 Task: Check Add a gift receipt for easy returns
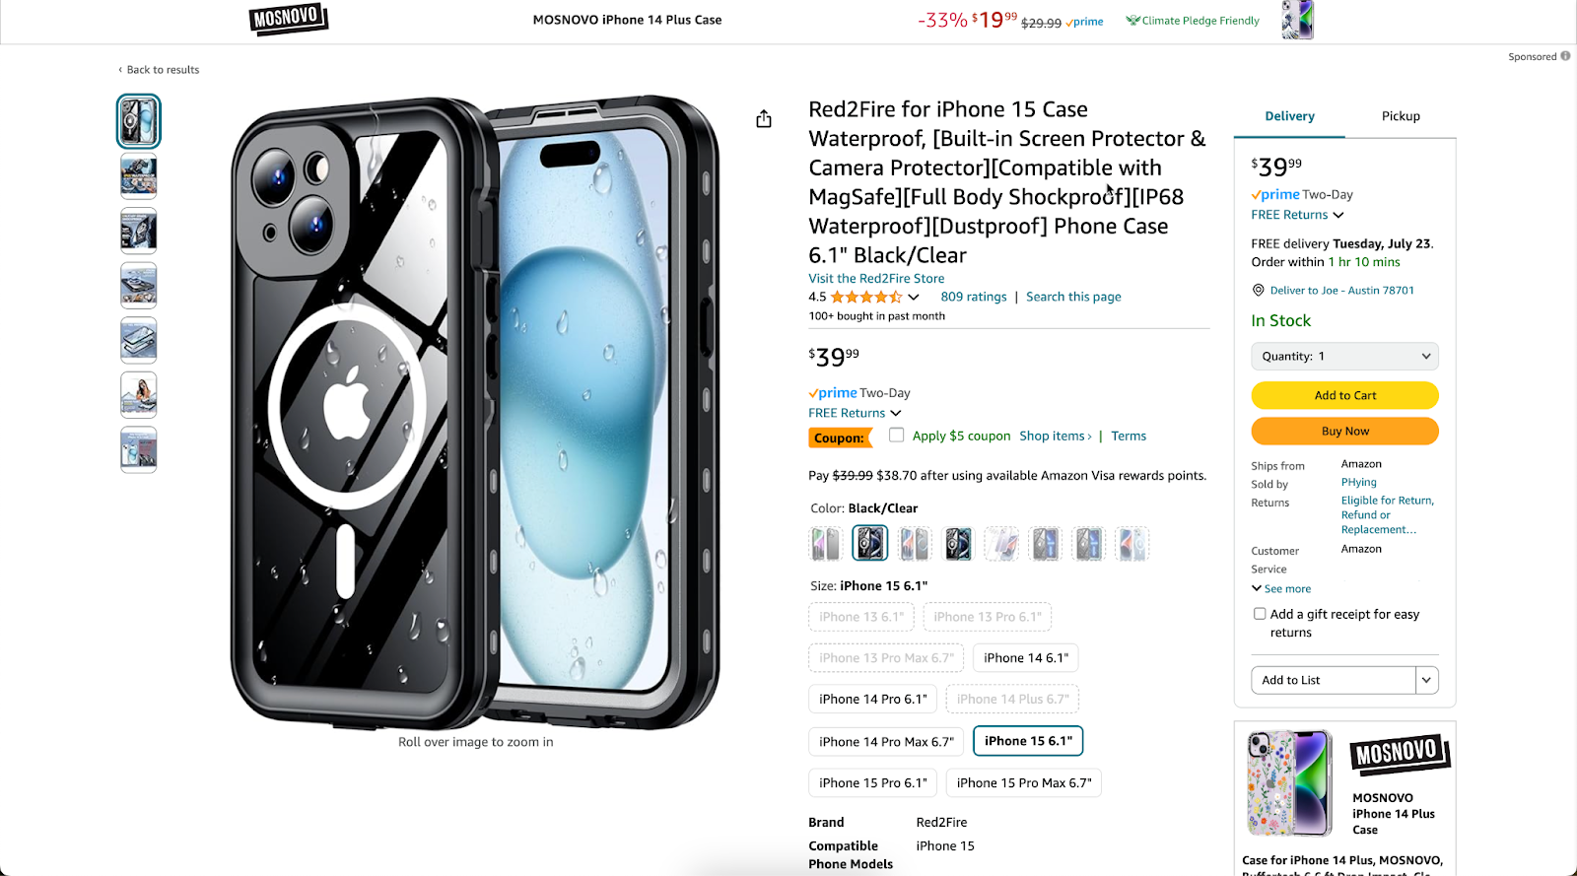tap(1259, 613)
